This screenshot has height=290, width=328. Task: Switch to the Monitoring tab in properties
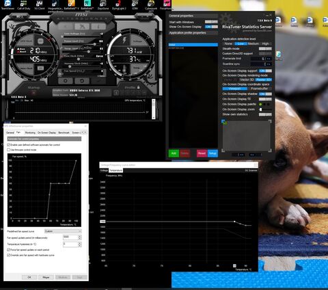pos(30,133)
